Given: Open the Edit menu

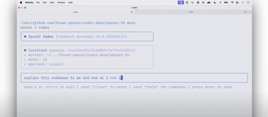Looking at the screenshot, I should click(45, 3).
